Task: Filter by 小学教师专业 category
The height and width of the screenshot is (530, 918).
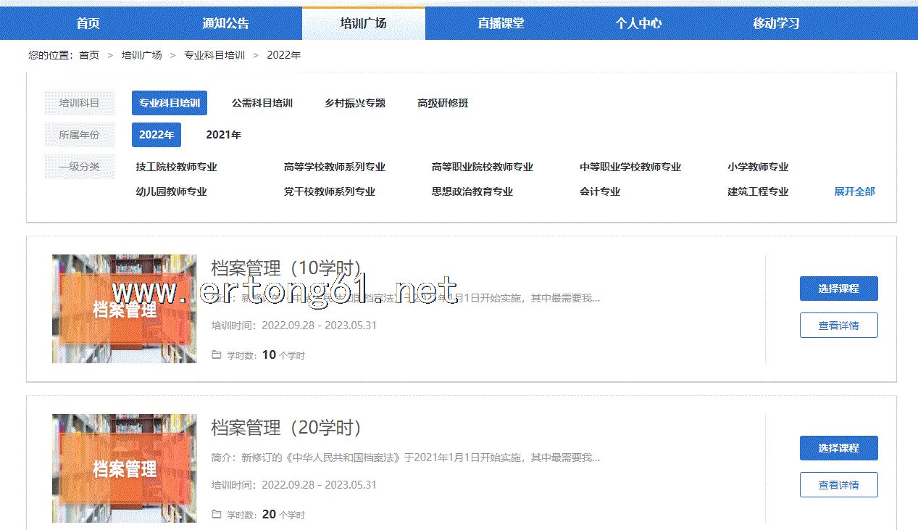Action: click(758, 167)
